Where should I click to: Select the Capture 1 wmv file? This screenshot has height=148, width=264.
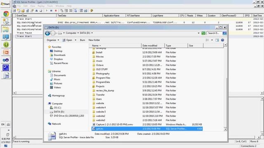pyautogui.click(x=147, y=125)
